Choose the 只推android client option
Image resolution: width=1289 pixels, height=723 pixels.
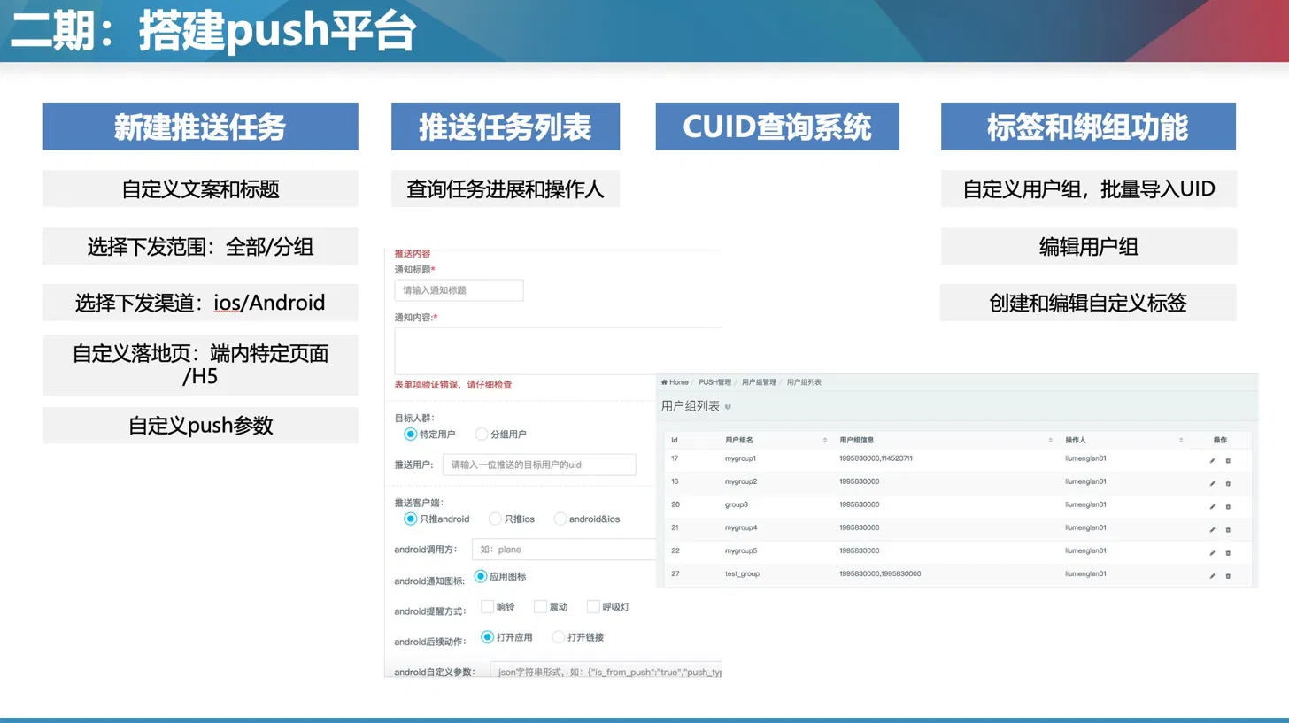coord(410,519)
